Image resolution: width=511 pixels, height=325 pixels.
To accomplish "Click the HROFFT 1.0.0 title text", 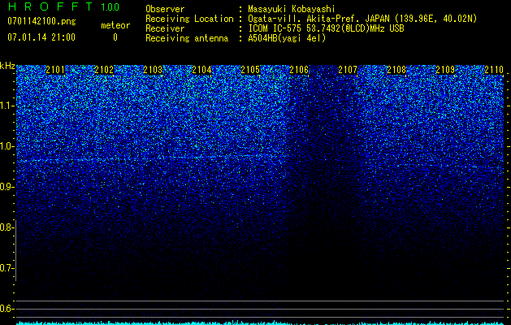I will (63, 6).
